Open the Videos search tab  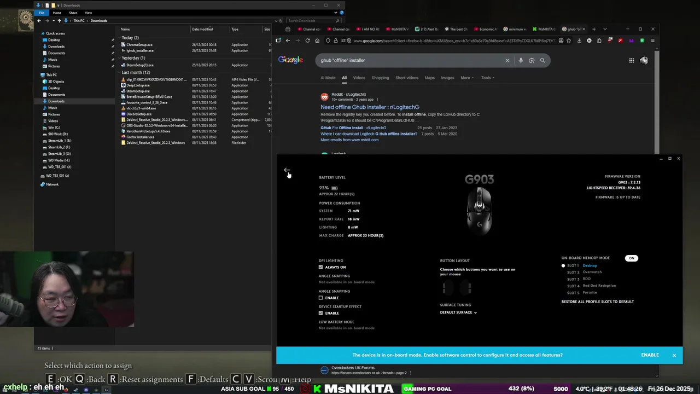tap(359, 78)
